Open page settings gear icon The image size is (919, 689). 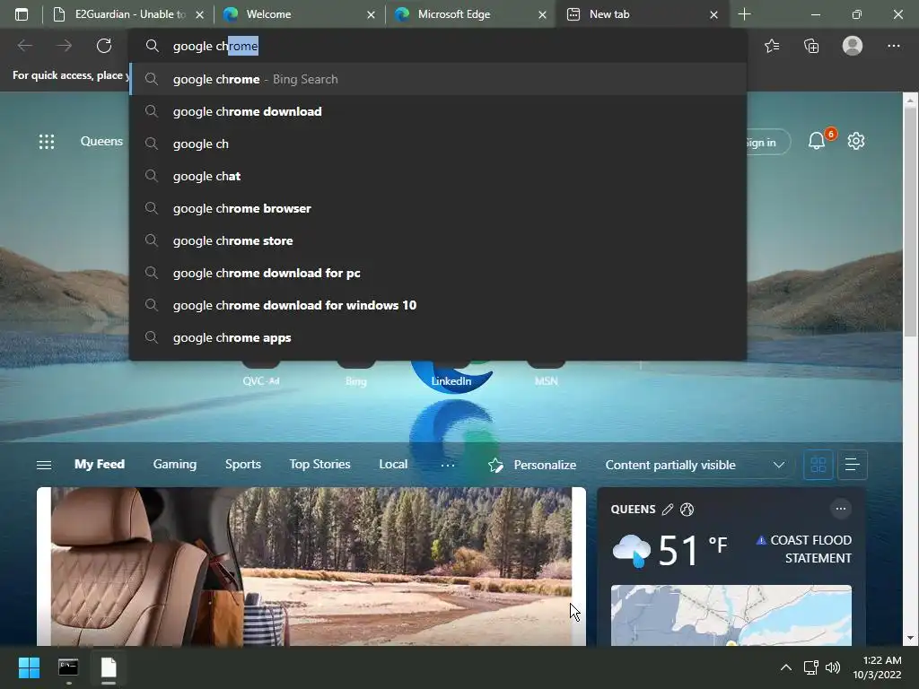855,141
